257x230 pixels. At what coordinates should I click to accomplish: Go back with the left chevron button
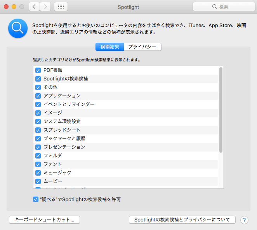[x=34, y=7]
